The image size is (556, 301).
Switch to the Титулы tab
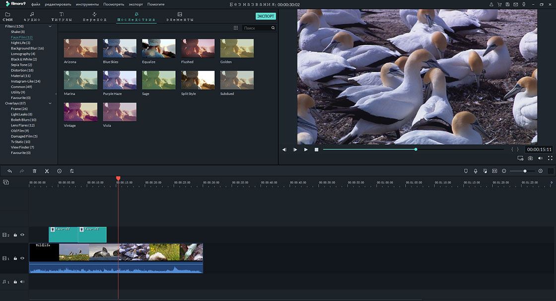click(x=62, y=16)
